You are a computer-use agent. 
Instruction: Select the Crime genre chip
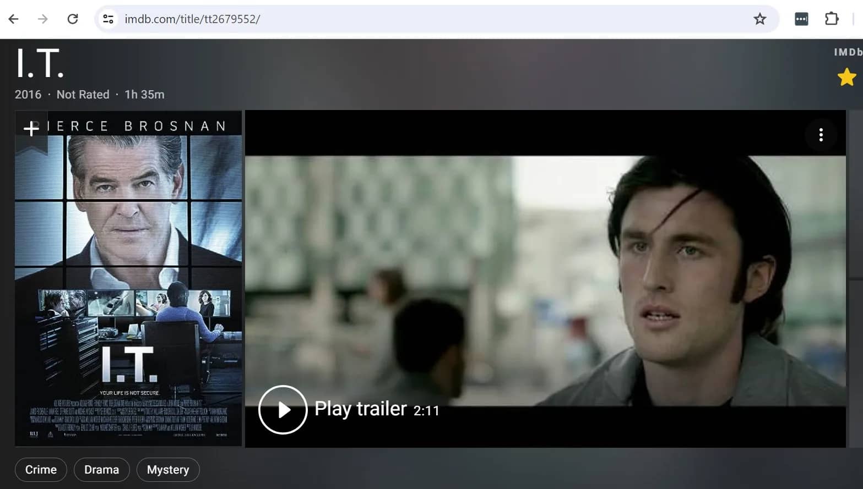(41, 470)
